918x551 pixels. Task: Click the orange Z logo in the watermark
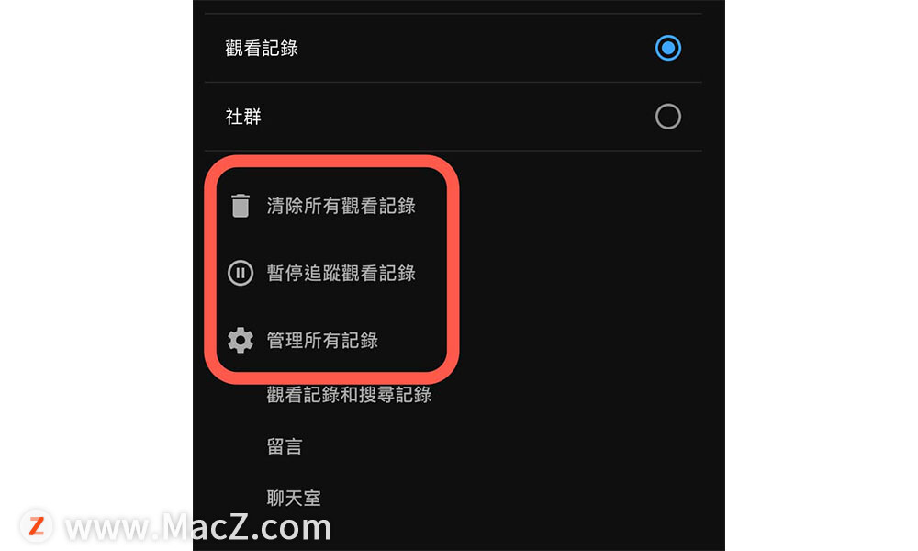[37, 525]
